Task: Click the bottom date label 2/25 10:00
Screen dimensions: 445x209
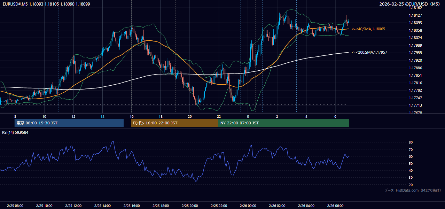Action: (x=44, y=206)
